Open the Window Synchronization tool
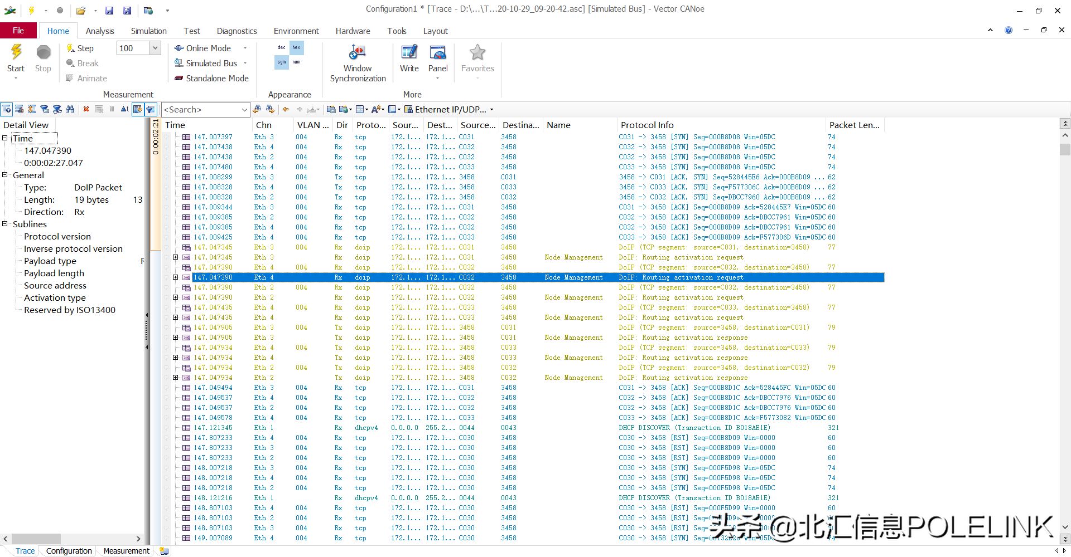The width and height of the screenshot is (1071, 557). 358,63
